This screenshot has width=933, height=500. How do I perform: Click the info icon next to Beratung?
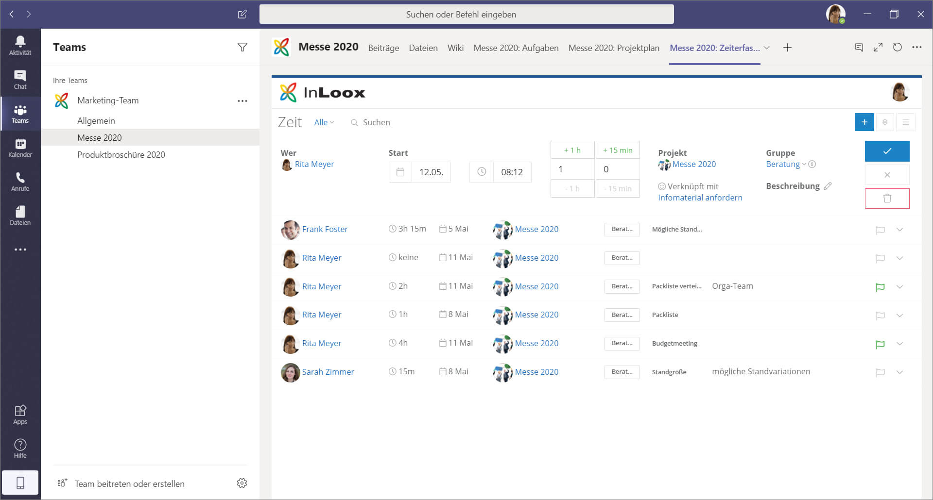(812, 164)
